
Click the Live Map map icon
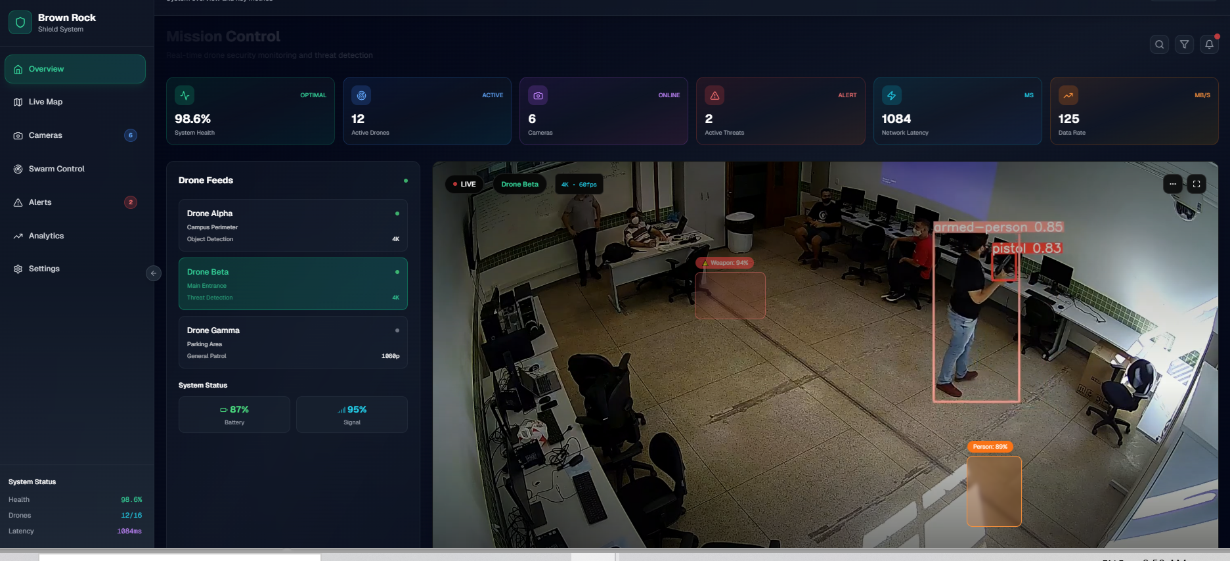click(x=18, y=102)
